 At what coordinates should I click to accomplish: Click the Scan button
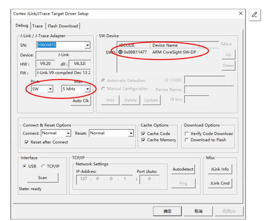42,178
